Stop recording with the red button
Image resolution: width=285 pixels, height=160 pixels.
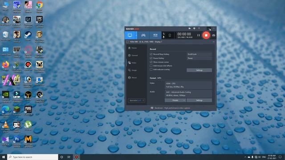206,35
